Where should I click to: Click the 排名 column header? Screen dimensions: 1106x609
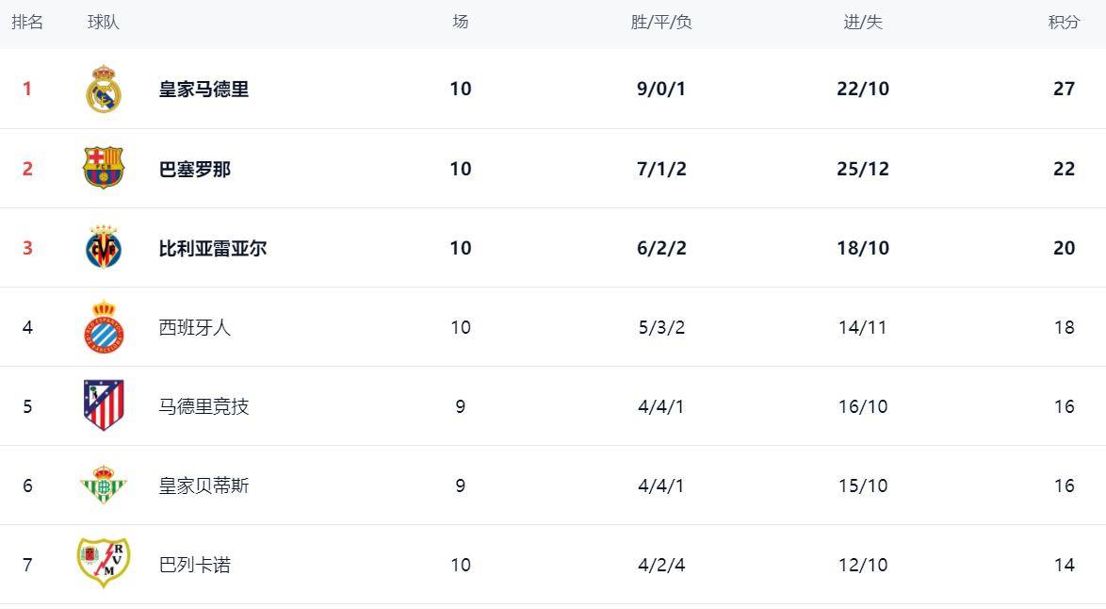(27, 23)
